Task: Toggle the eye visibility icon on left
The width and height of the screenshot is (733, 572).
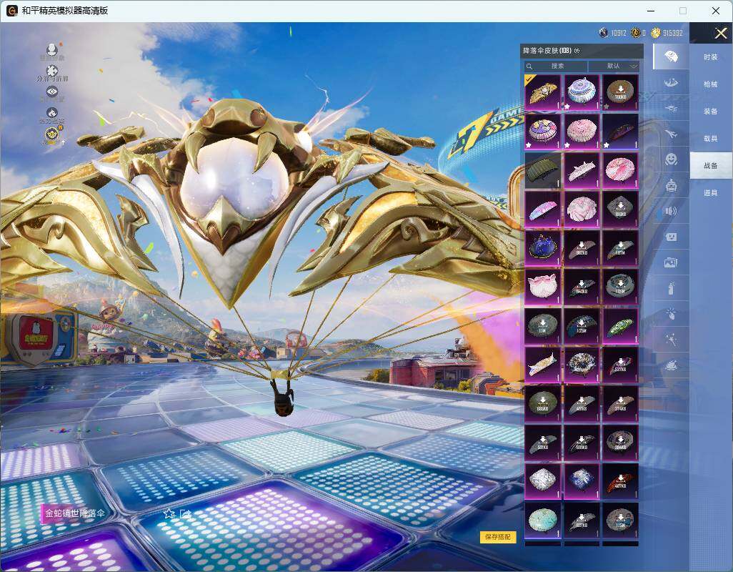Action: click(x=52, y=92)
